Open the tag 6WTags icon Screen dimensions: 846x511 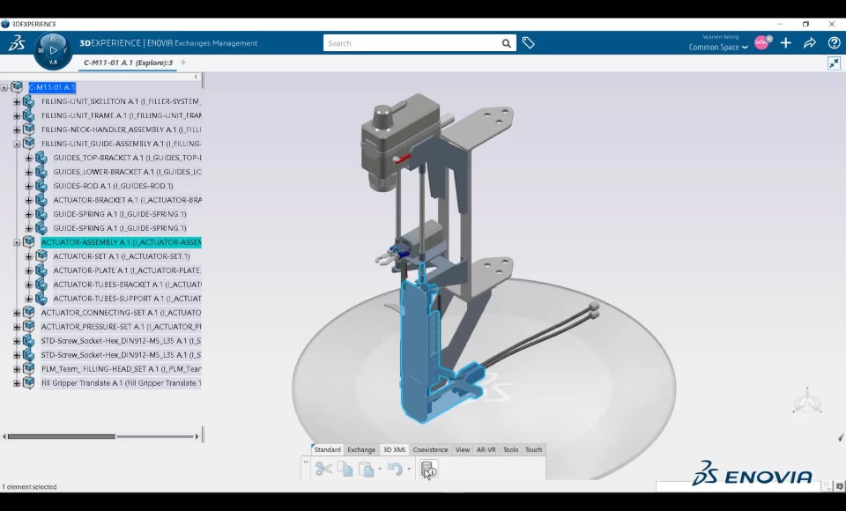[x=528, y=43]
